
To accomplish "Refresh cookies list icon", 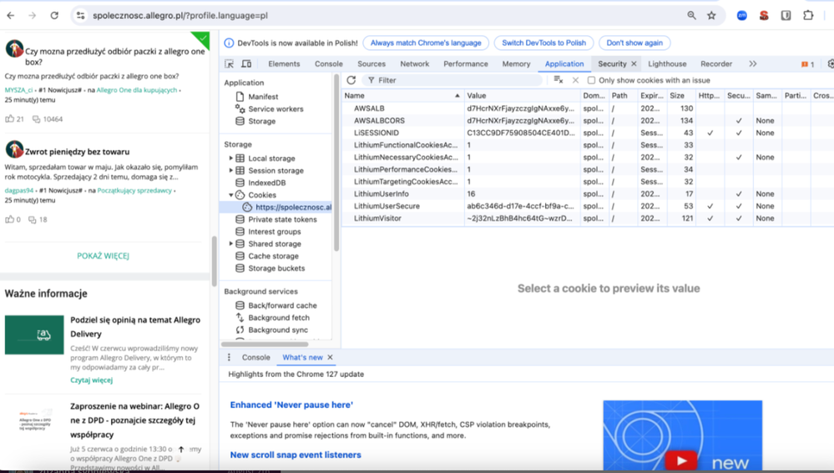I will point(351,80).
